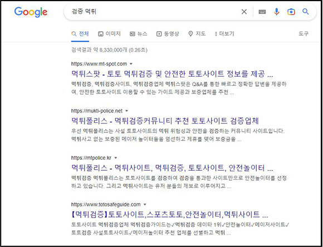Viewport: 323px width, 247px height.
Task: Switch to the 동영상 tab
Action: 168,34
